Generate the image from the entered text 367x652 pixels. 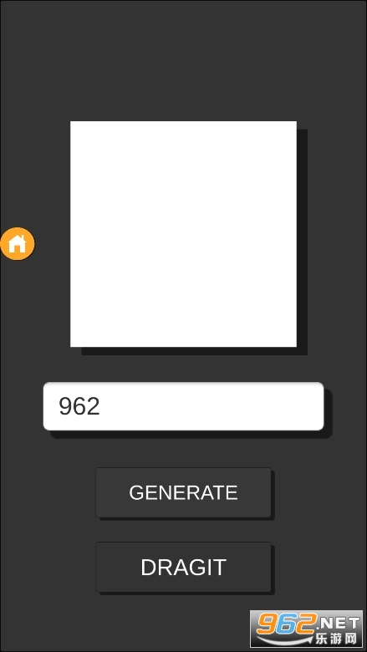click(183, 492)
